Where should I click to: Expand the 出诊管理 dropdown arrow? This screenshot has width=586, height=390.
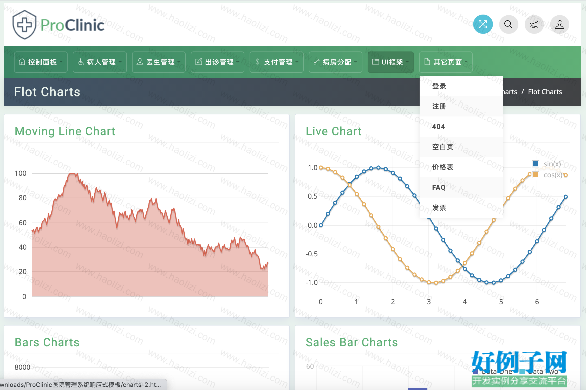[238, 62]
